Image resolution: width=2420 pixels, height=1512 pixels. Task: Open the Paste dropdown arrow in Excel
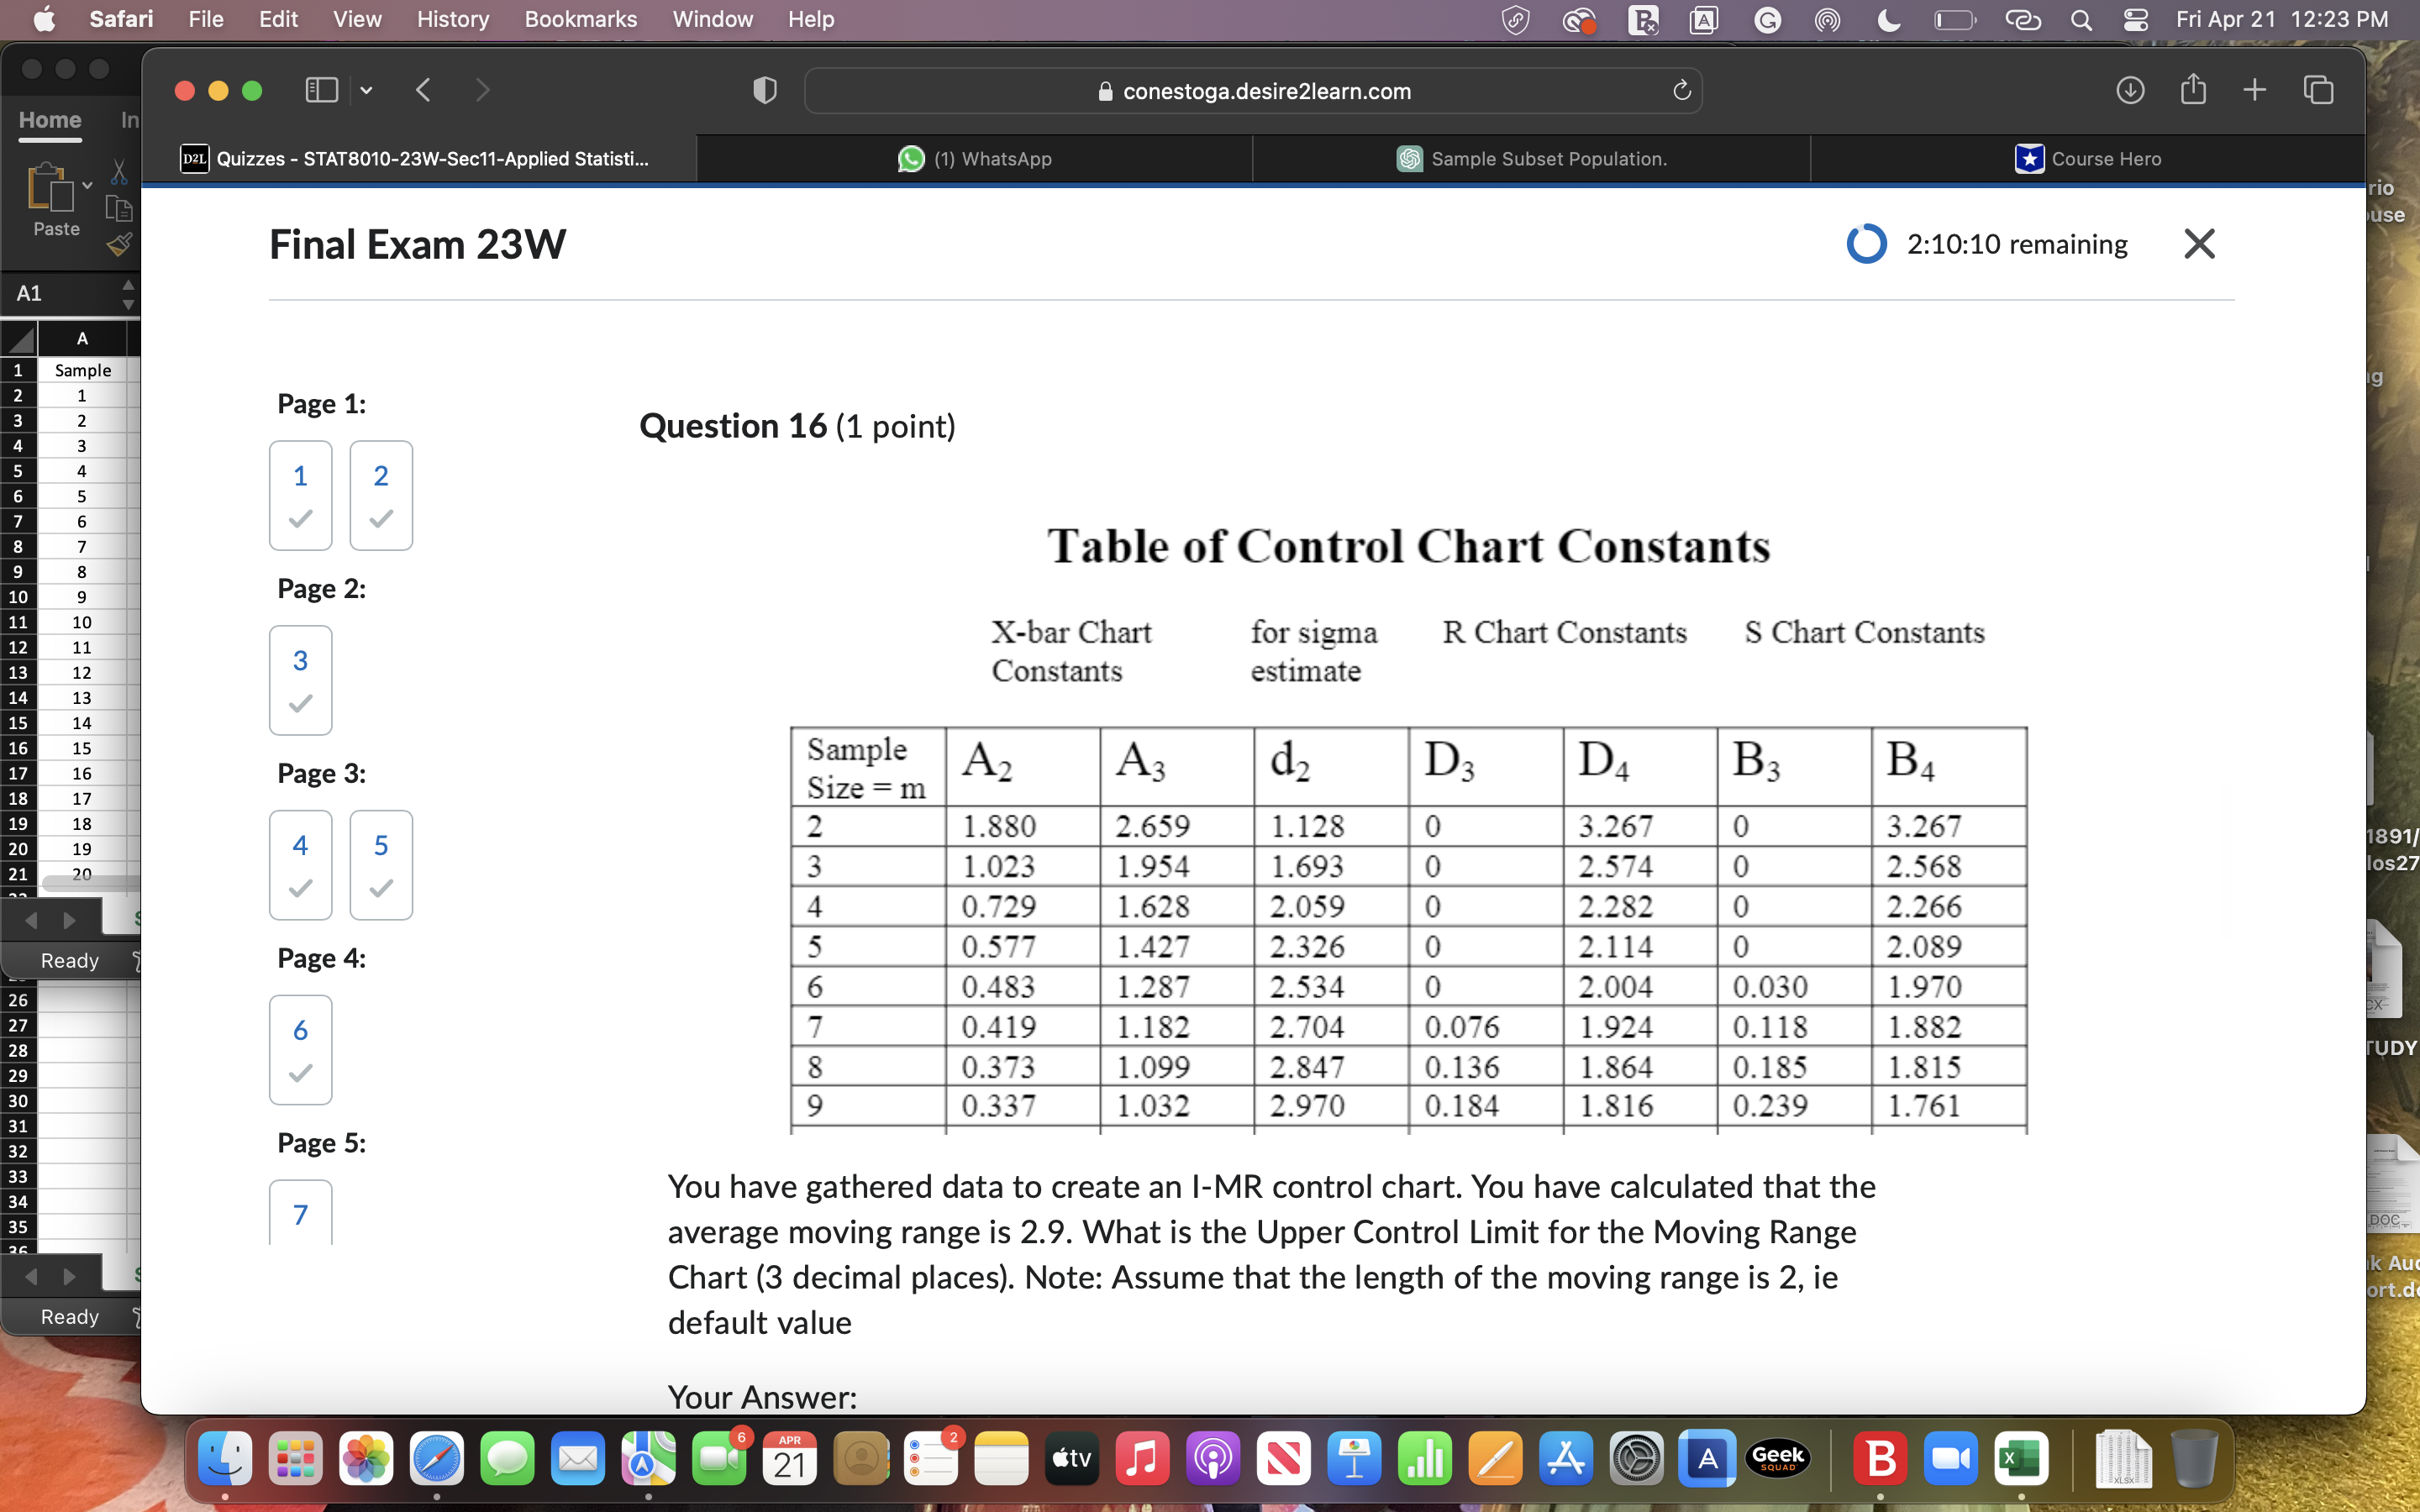click(x=88, y=186)
